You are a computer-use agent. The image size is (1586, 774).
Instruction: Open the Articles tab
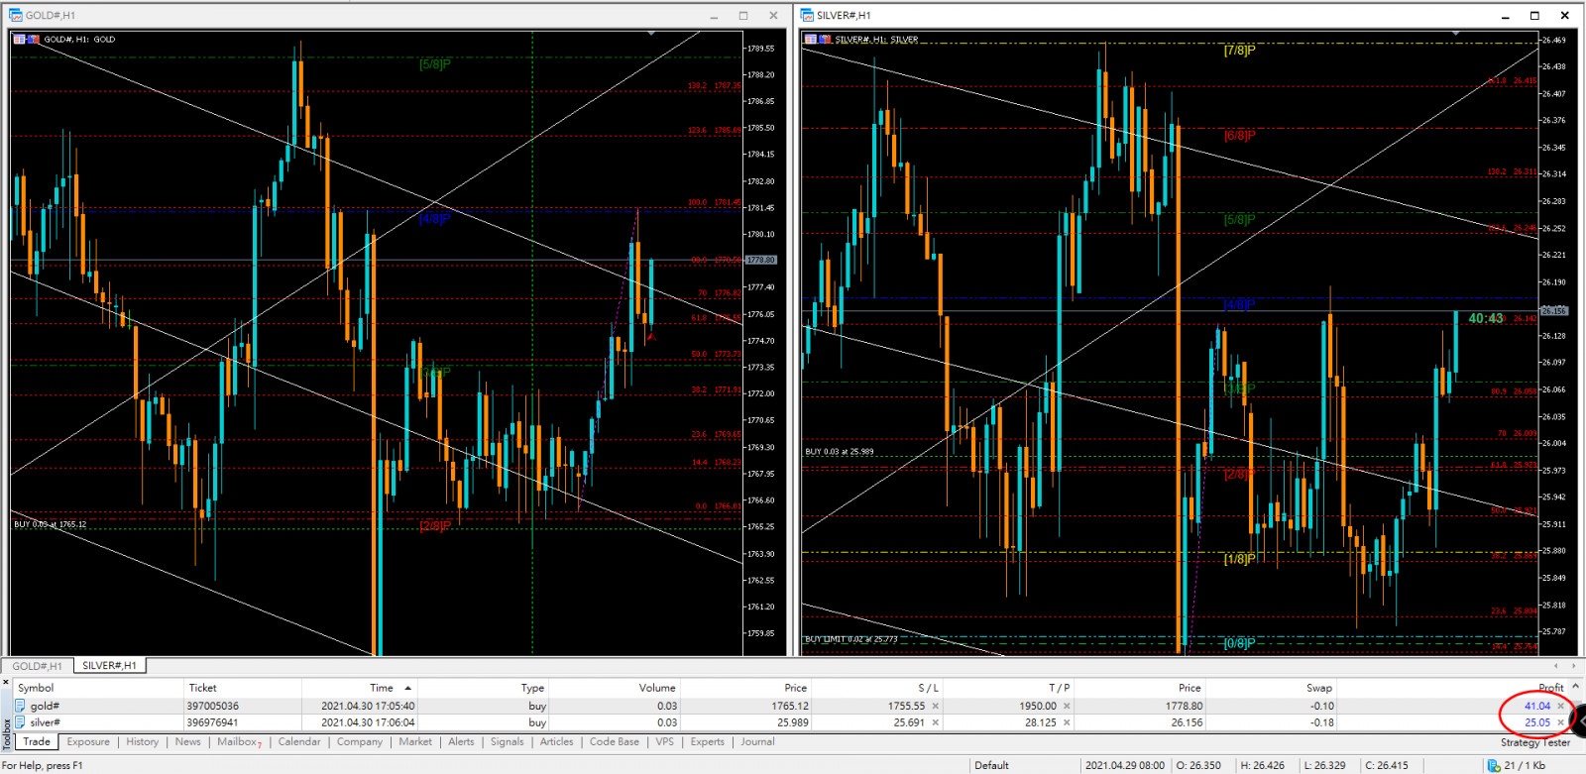pyautogui.click(x=557, y=741)
